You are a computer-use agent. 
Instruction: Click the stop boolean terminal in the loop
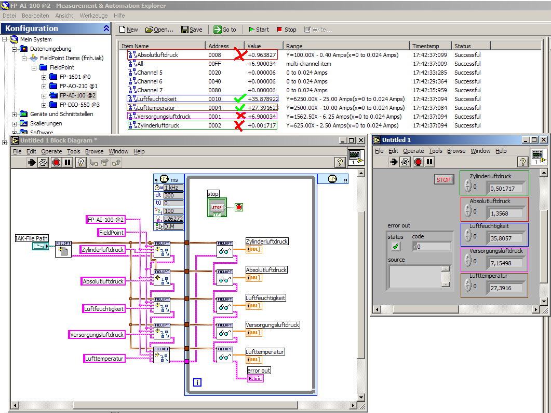click(x=217, y=207)
